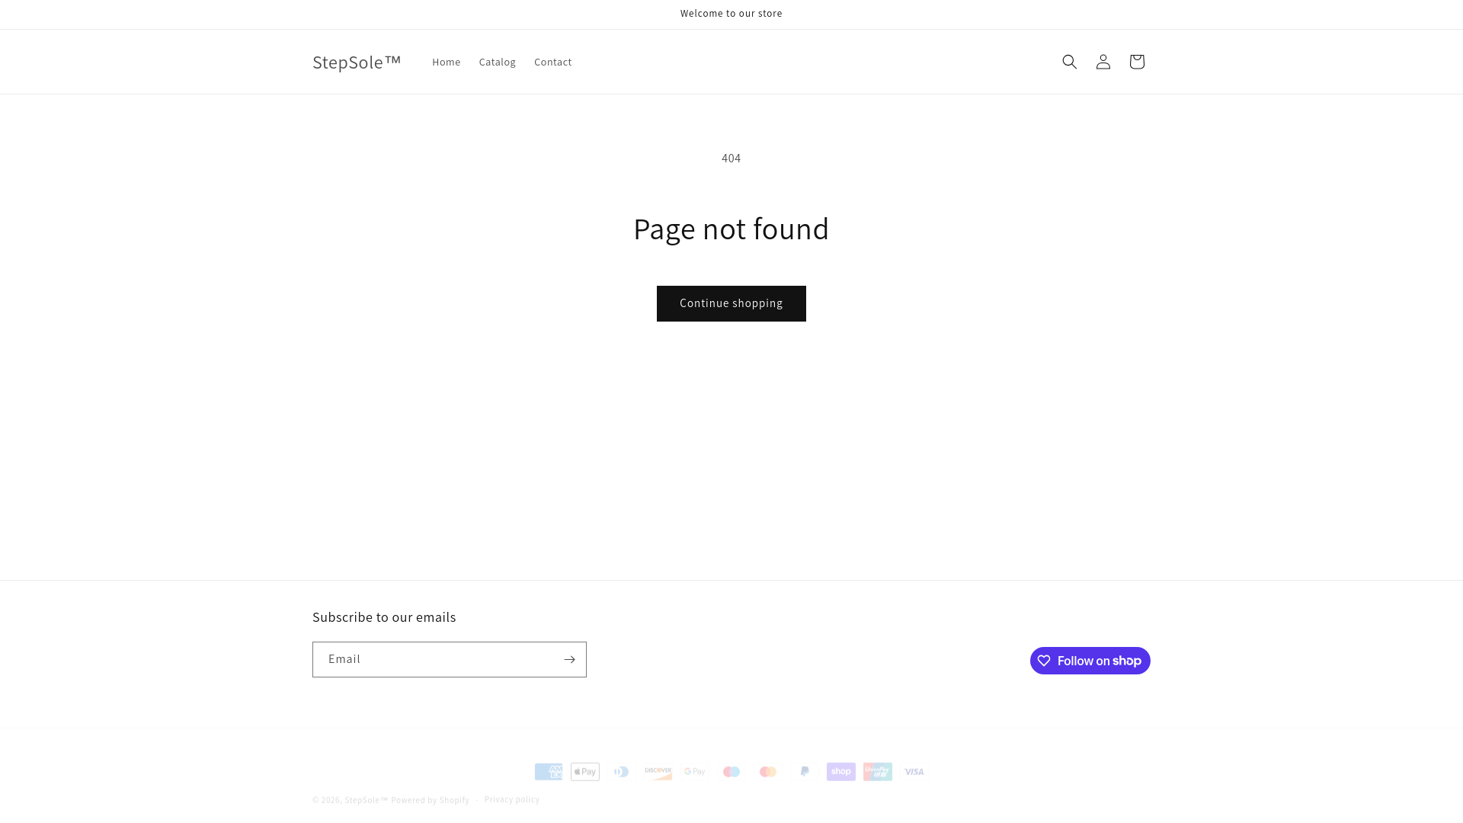
Task: Submit email with the arrow icon
Action: click(x=569, y=659)
